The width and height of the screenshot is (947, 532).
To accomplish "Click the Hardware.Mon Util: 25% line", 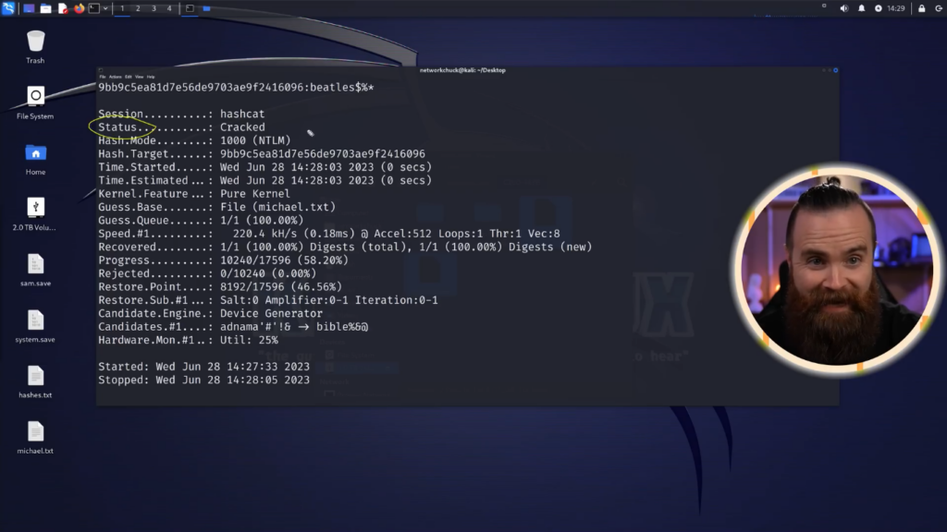I will 189,340.
